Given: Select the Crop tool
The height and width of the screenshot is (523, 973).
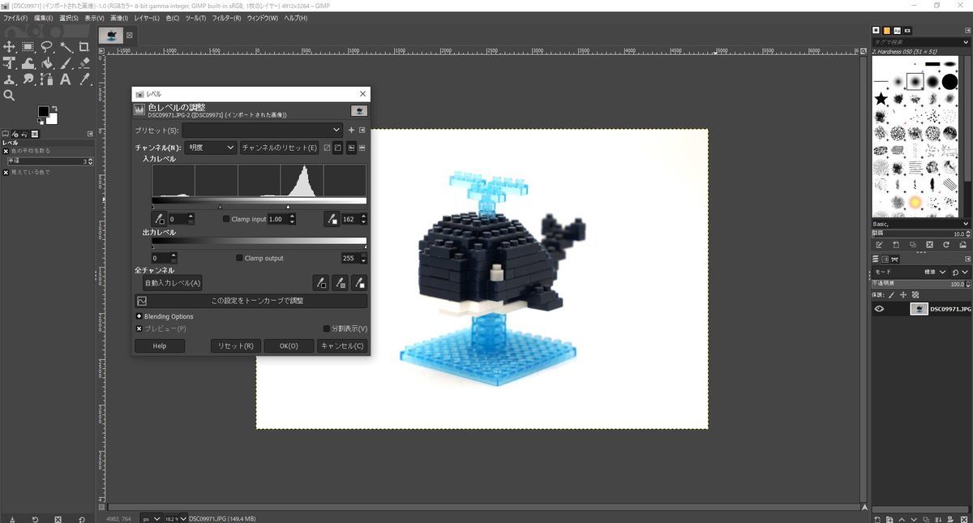Looking at the screenshot, I should pos(84,47).
